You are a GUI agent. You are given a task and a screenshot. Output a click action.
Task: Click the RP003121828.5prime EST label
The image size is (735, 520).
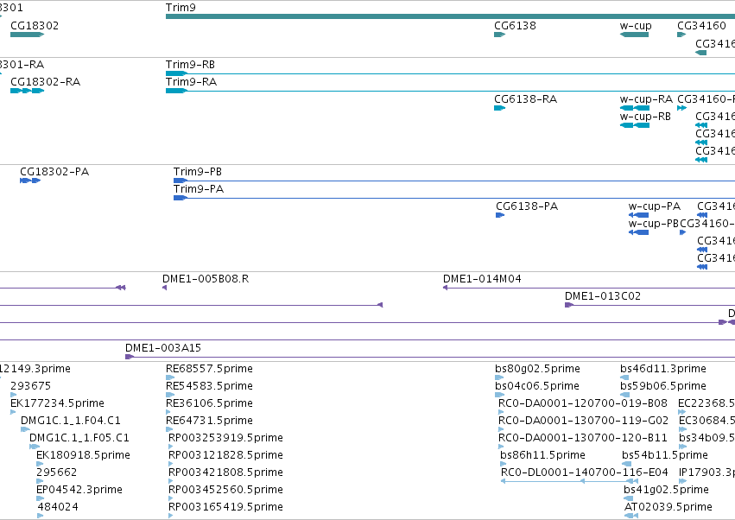(225, 455)
